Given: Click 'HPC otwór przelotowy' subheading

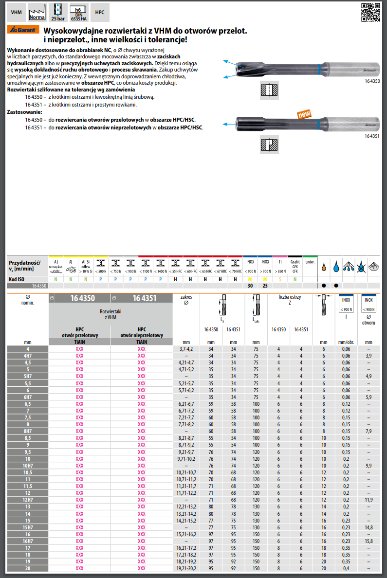Looking at the screenshot, I should point(80,332).
